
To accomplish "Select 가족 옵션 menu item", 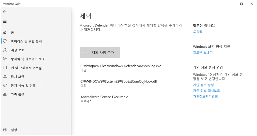I will (18, 95).
